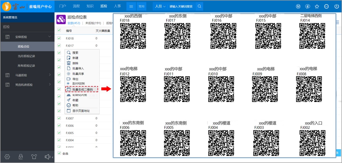Toggle the header select-all checkbox beside 编号
Image resolution: width=342 pixels, height=163 pixels.
pos(59,30)
